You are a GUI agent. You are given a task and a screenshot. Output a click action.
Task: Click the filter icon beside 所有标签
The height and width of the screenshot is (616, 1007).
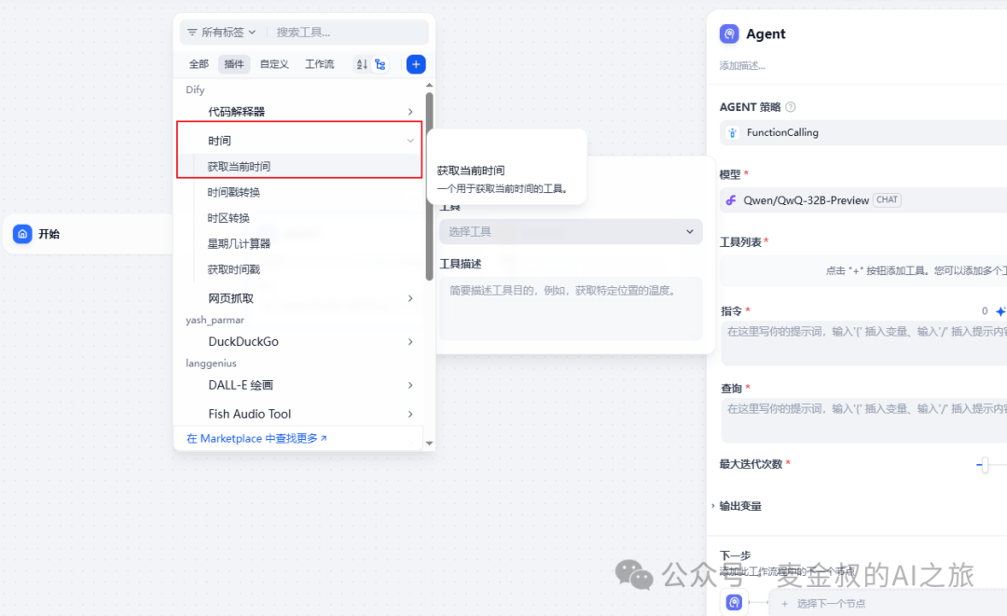[x=192, y=32]
